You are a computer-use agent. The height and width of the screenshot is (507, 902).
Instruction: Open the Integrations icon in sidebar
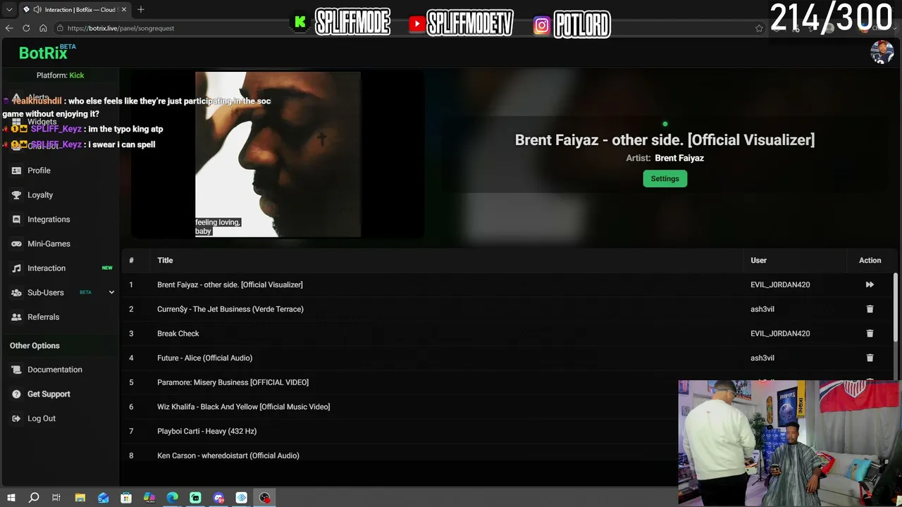(16, 219)
